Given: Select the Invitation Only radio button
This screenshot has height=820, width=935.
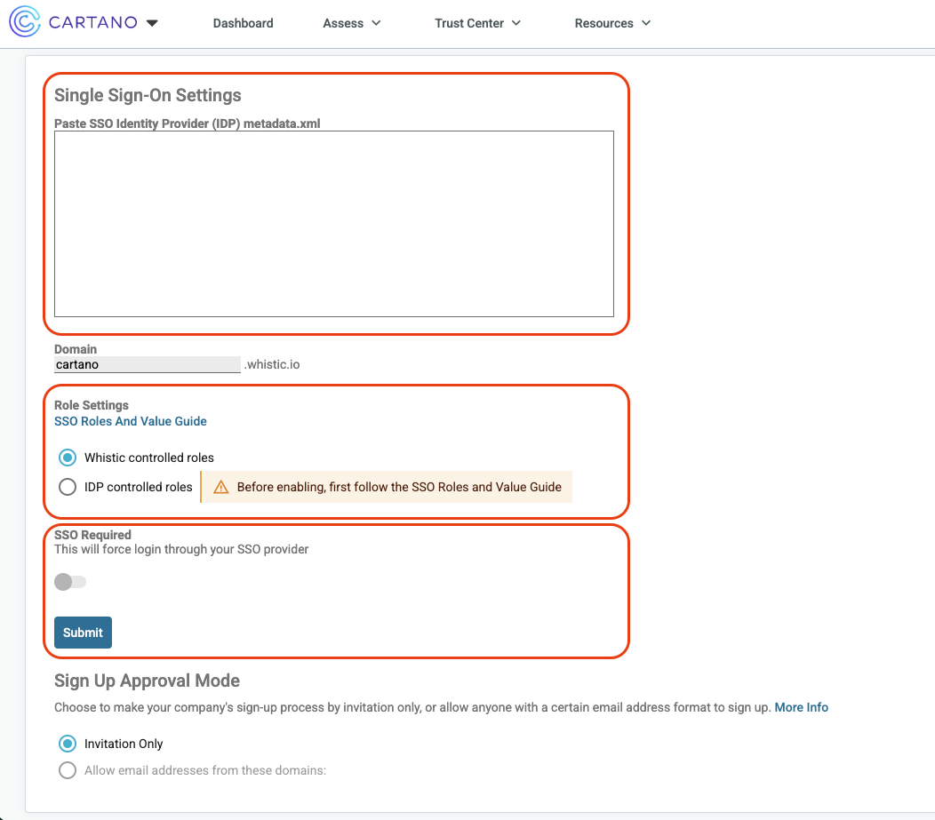Looking at the screenshot, I should tap(68, 744).
